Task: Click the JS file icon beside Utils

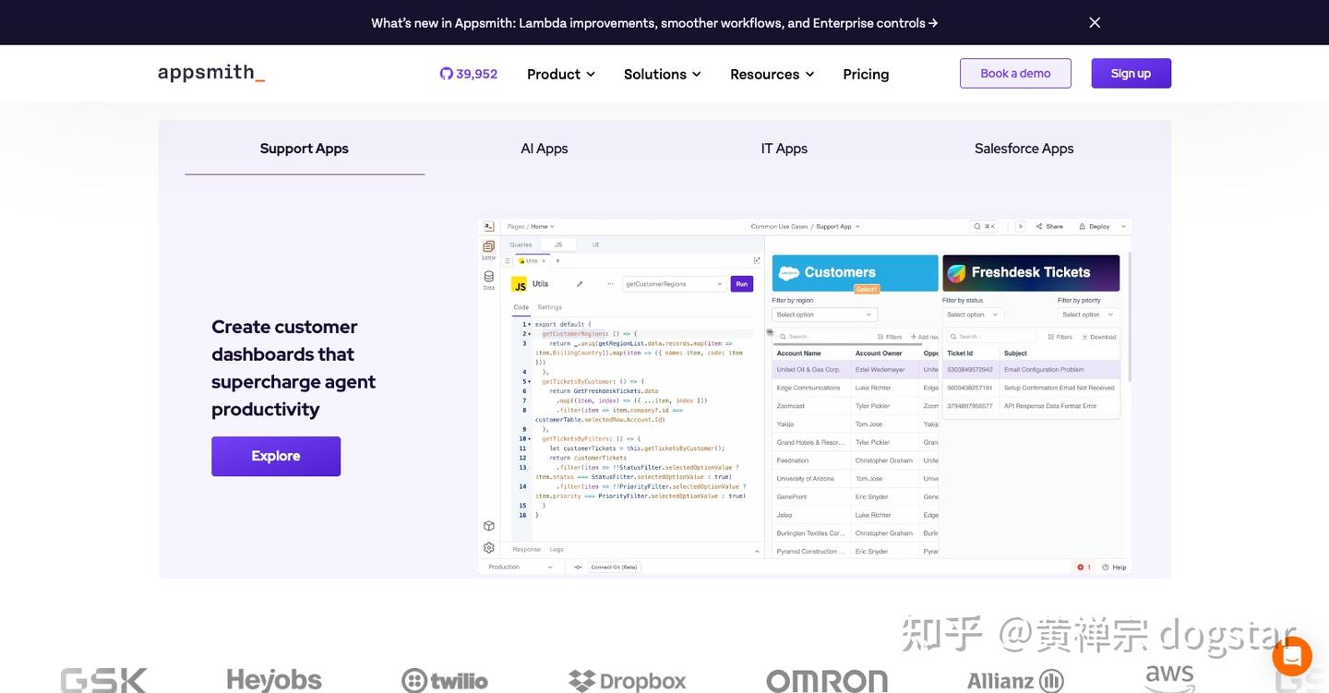Action: point(519,284)
